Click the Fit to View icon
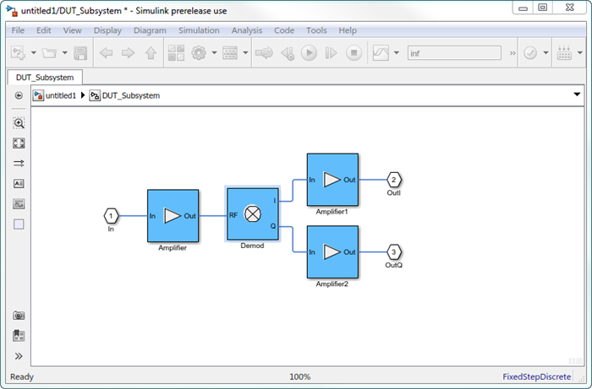The width and height of the screenshot is (592, 389). (19, 143)
